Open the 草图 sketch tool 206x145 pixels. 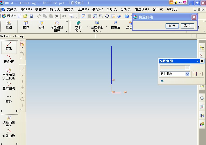pos(9,25)
